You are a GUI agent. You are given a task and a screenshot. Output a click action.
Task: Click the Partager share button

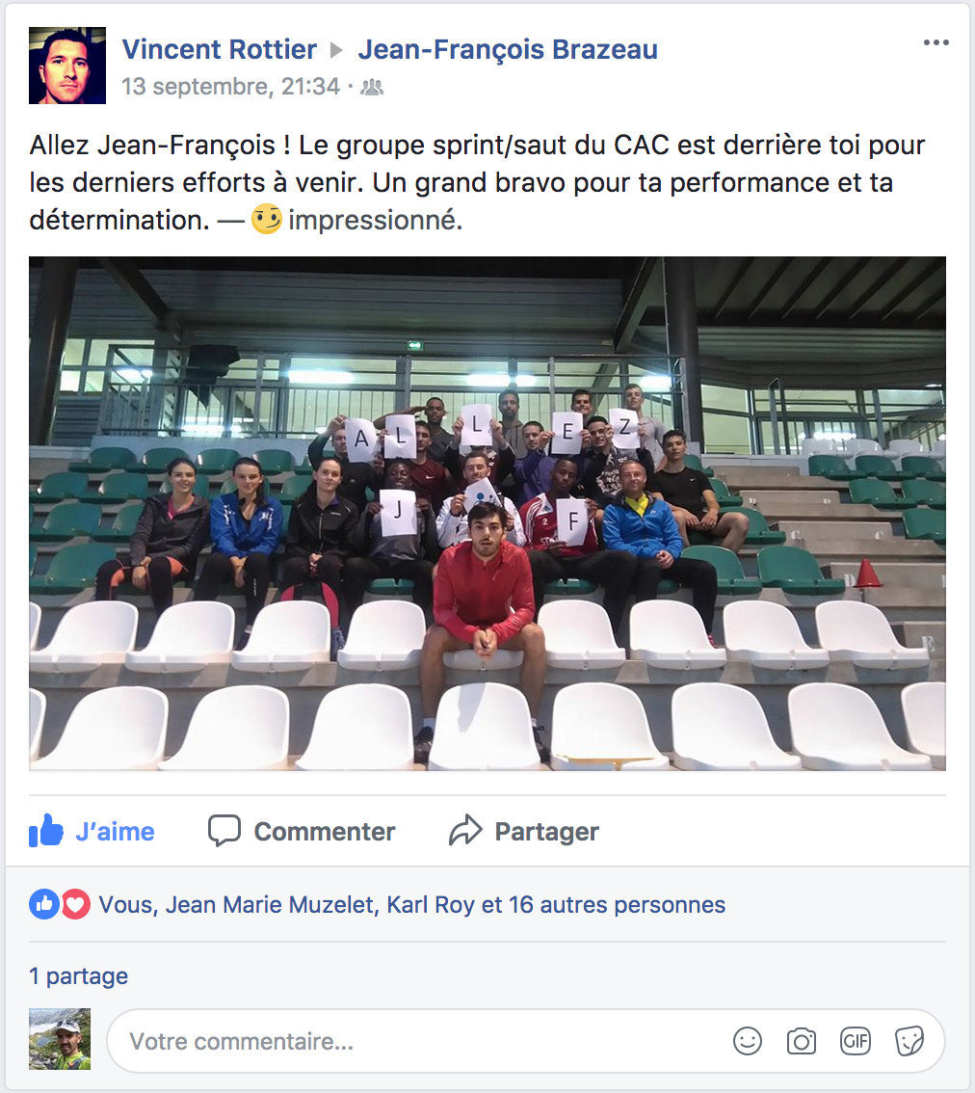[523, 831]
